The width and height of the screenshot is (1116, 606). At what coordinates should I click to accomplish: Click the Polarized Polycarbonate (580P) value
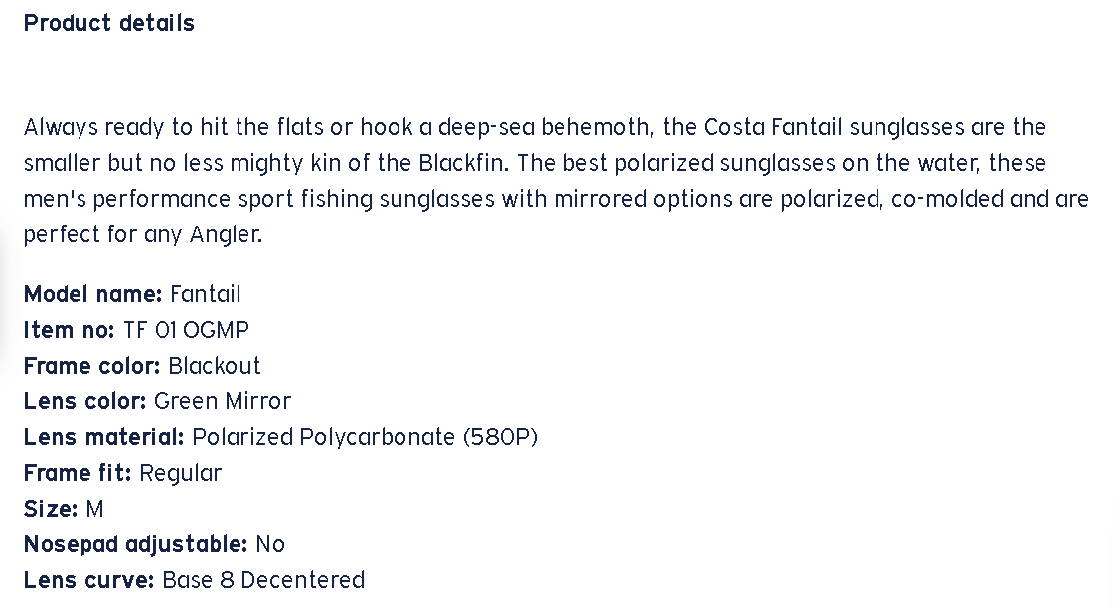coord(365,437)
